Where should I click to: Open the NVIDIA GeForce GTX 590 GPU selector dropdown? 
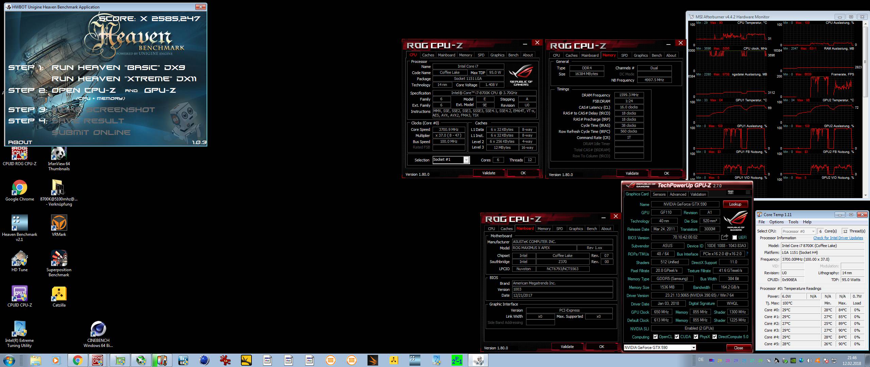pos(693,347)
